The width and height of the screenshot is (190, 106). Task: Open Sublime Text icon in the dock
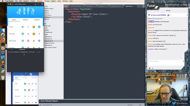tap(3, 62)
